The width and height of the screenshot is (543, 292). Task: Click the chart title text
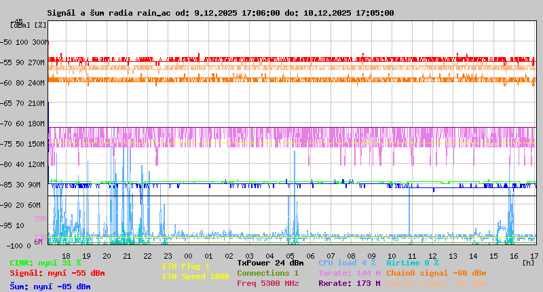coord(220,13)
